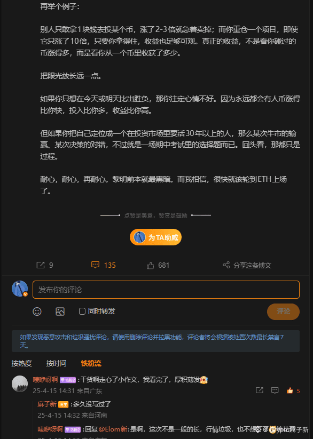Repost the 唛咿呀啊 comment via icon

tap(260, 390)
